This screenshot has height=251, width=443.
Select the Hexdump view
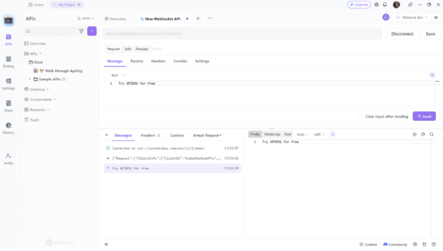pos(272,134)
